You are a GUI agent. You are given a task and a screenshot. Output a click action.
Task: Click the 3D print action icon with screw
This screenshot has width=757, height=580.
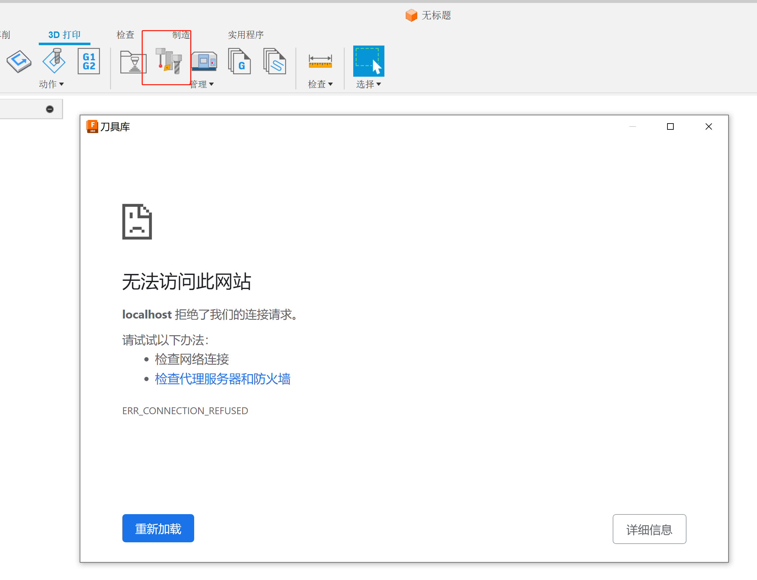(x=54, y=61)
